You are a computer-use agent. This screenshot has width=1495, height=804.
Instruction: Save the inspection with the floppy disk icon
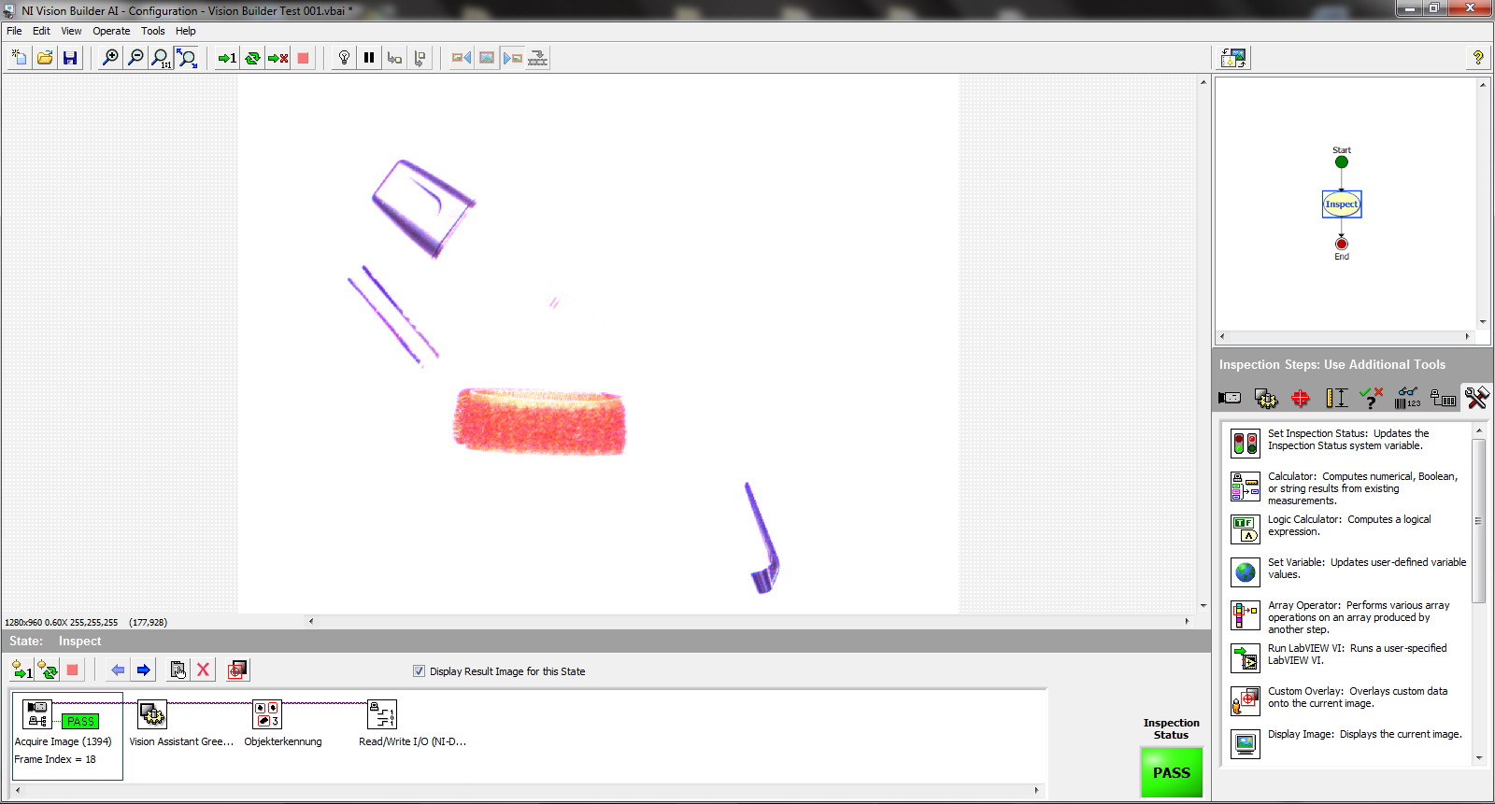70,58
